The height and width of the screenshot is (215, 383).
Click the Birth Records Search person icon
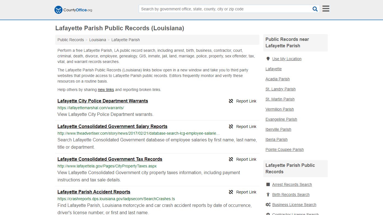click(268, 195)
